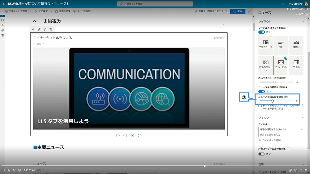Open the 下書きとして保存 dropdown arrow
The height and width of the screenshot is (174, 310).
coord(31,11)
